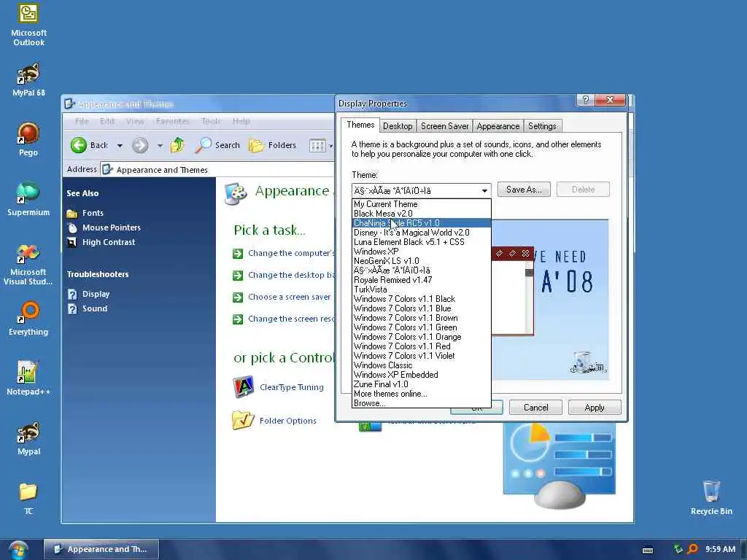Select Windows 7 Colors v1.1 Violet
747x560 pixels.
coord(421,356)
